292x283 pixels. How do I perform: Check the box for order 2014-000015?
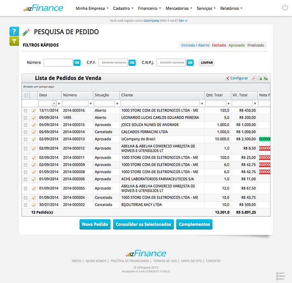[x=26, y=125]
